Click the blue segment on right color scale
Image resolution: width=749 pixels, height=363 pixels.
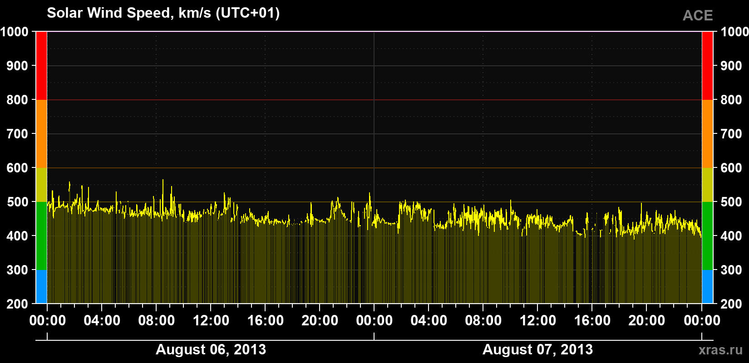[x=707, y=287]
